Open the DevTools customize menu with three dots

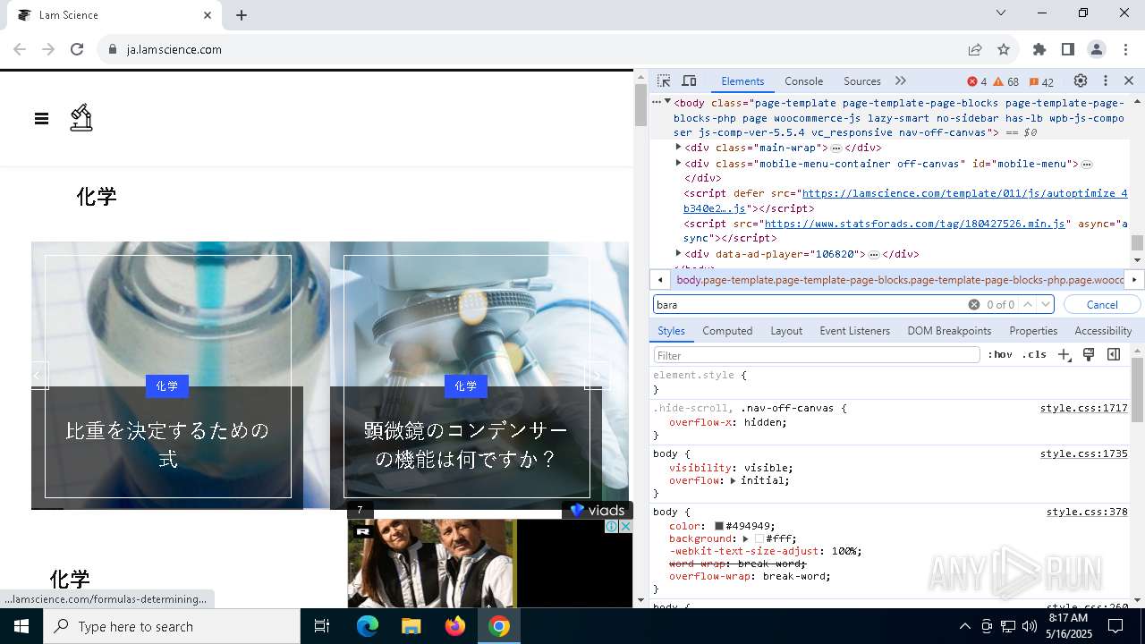1106,80
